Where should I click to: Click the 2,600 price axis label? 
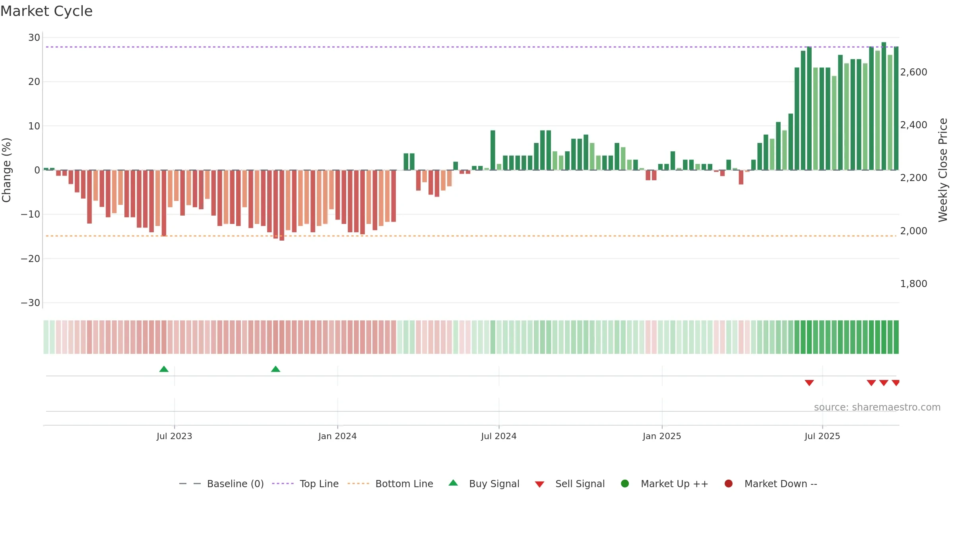[x=914, y=72]
